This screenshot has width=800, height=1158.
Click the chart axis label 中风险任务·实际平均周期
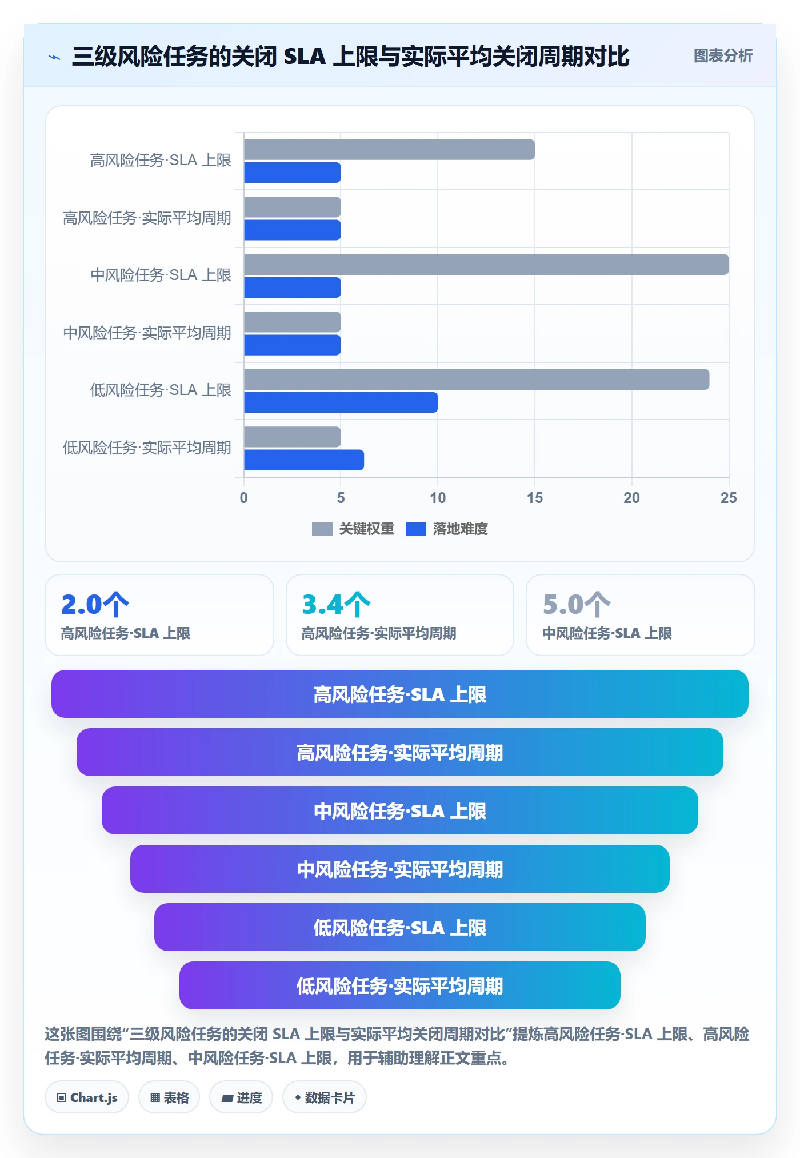pos(147,333)
